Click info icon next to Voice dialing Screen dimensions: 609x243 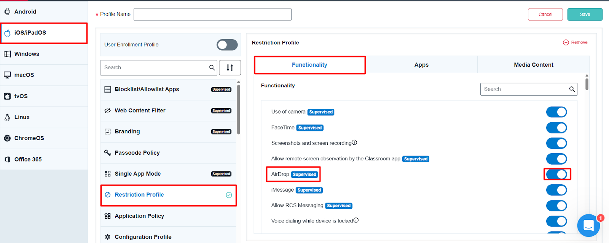tap(356, 220)
